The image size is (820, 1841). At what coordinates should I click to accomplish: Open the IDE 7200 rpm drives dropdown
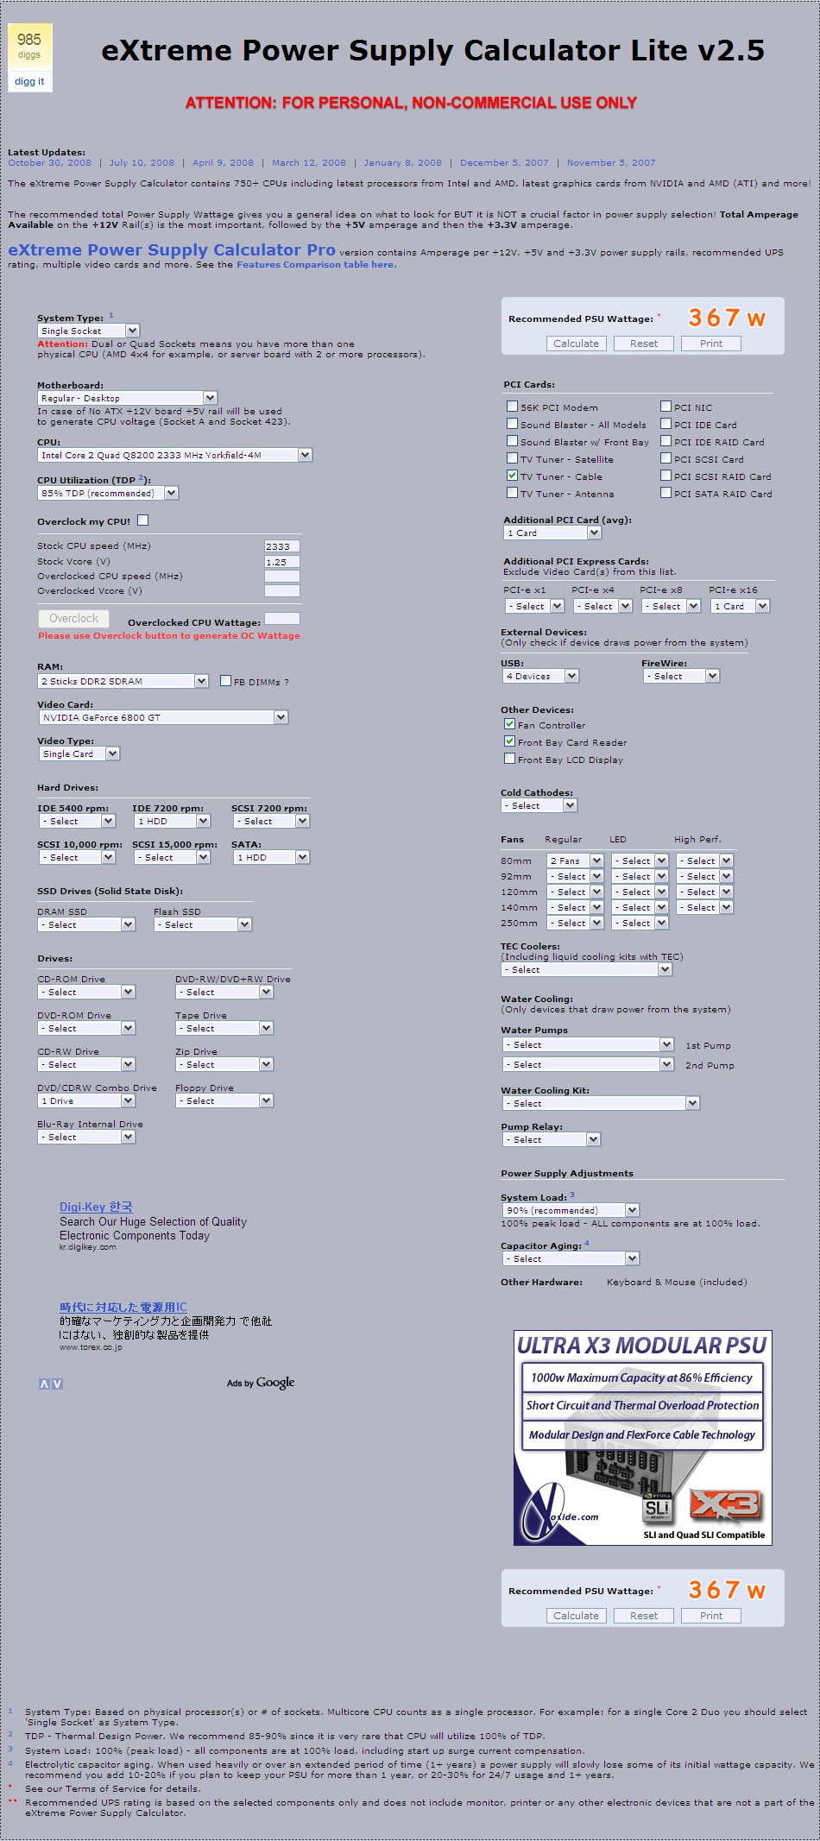[x=172, y=821]
